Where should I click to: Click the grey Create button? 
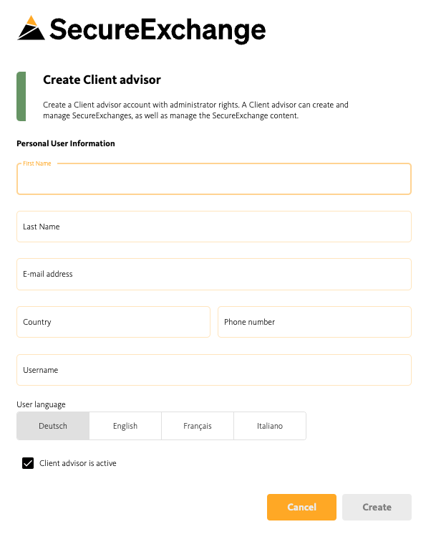(377, 507)
